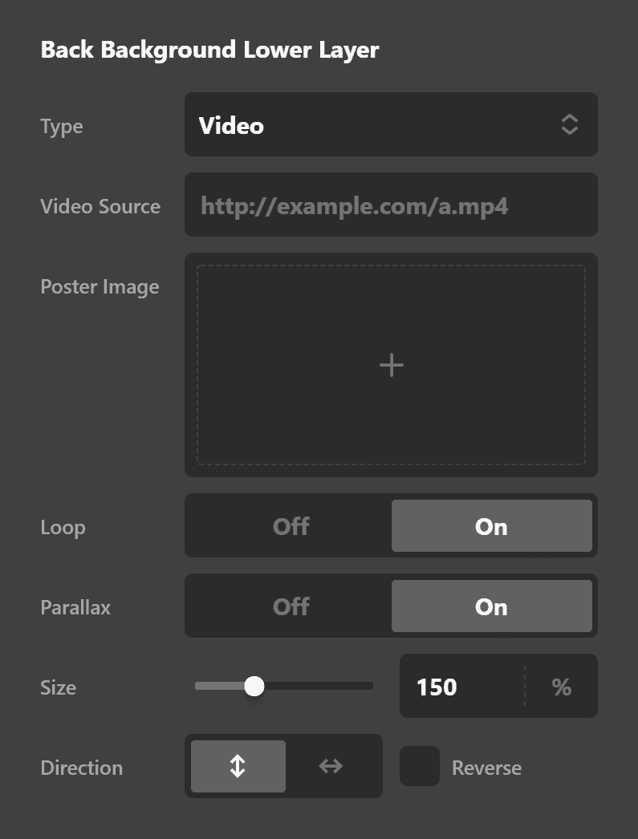Click the plus icon to add a Poster Image
The image size is (638, 839).
tap(391, 365)
